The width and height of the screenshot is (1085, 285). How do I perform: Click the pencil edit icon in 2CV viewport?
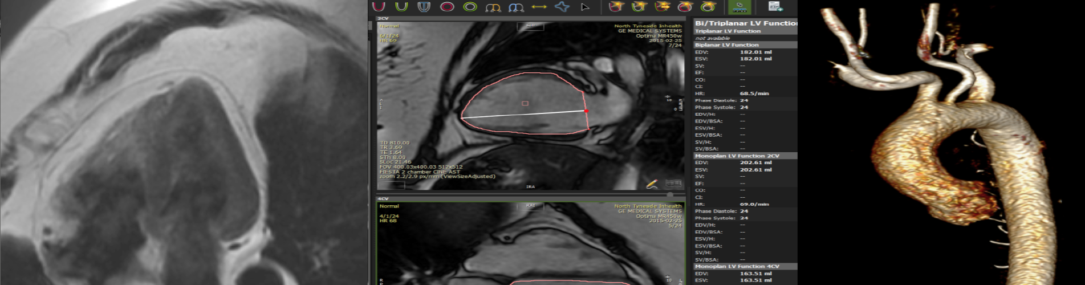point(652,184)
